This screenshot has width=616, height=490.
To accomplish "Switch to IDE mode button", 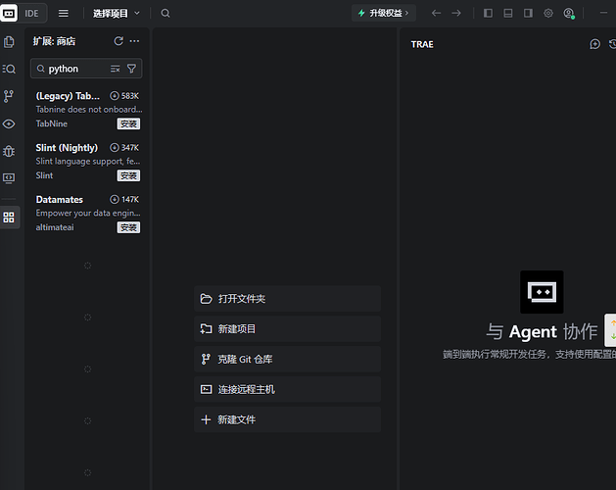I will pos(31,14).
